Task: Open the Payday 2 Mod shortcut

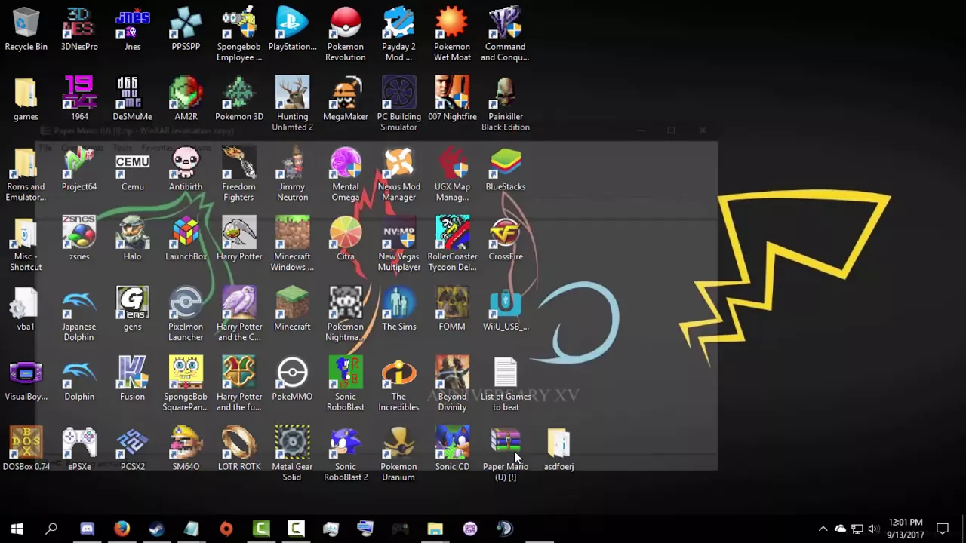Action: (398, 35)
